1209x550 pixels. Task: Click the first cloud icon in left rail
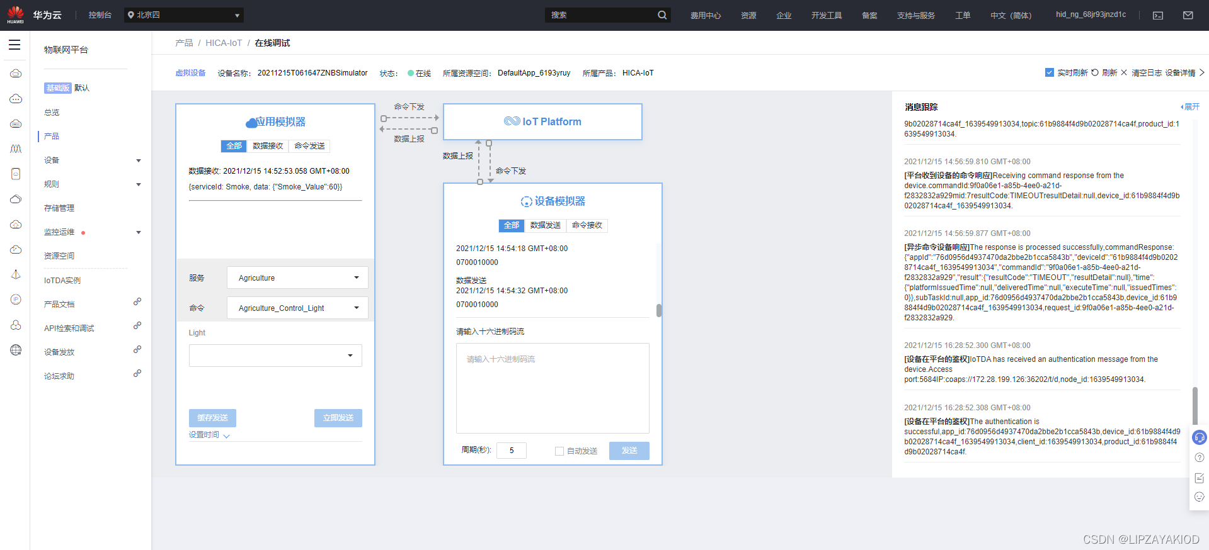pyautogui.click(x=16, y=74)
